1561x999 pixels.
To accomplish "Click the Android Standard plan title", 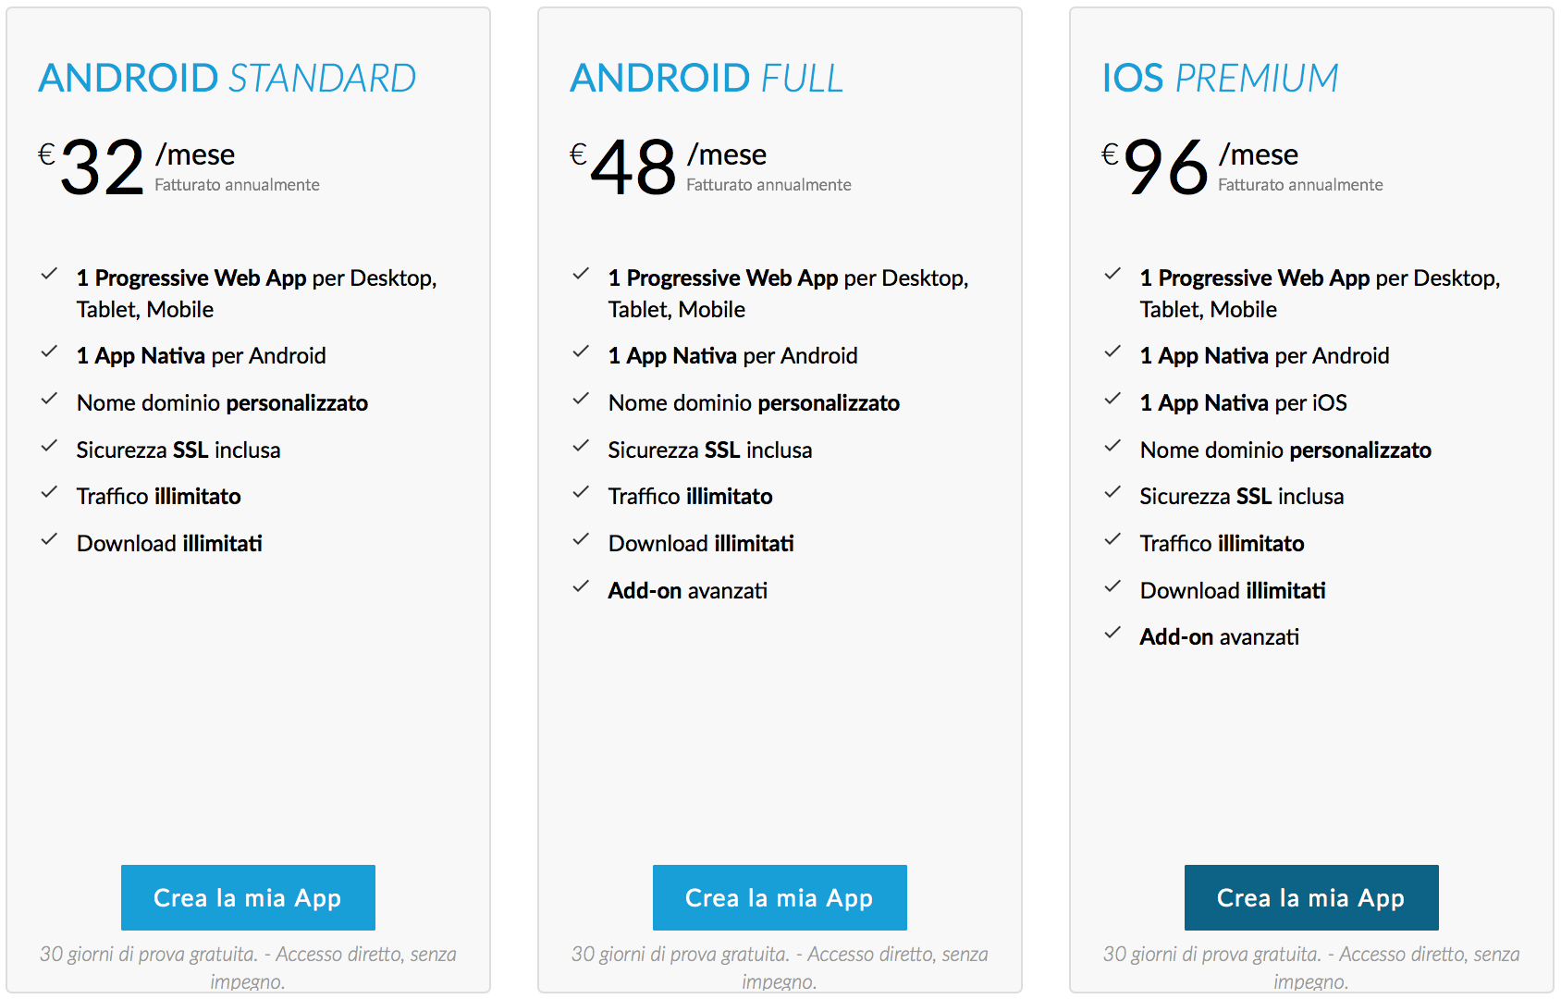I will (227, 79).
